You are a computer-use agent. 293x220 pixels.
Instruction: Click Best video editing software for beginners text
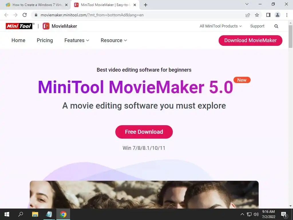tap(144, 70)
